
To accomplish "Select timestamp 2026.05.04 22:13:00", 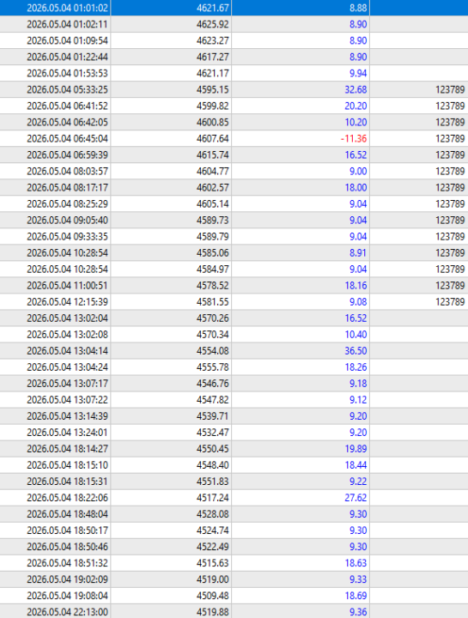I will pos(67,613).
